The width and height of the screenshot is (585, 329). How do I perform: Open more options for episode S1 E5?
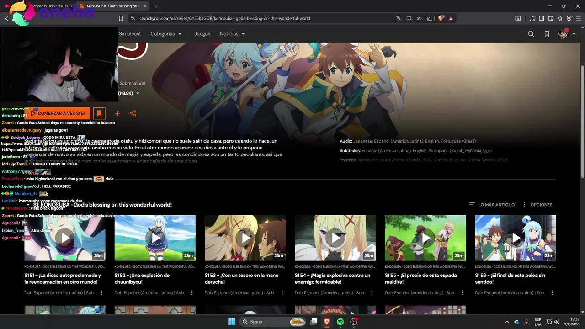[462, 293]
